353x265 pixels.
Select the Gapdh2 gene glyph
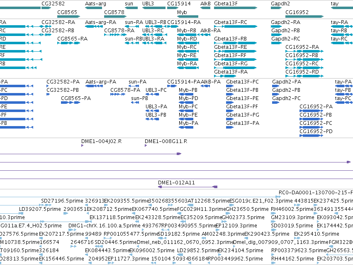coord(276,8)
